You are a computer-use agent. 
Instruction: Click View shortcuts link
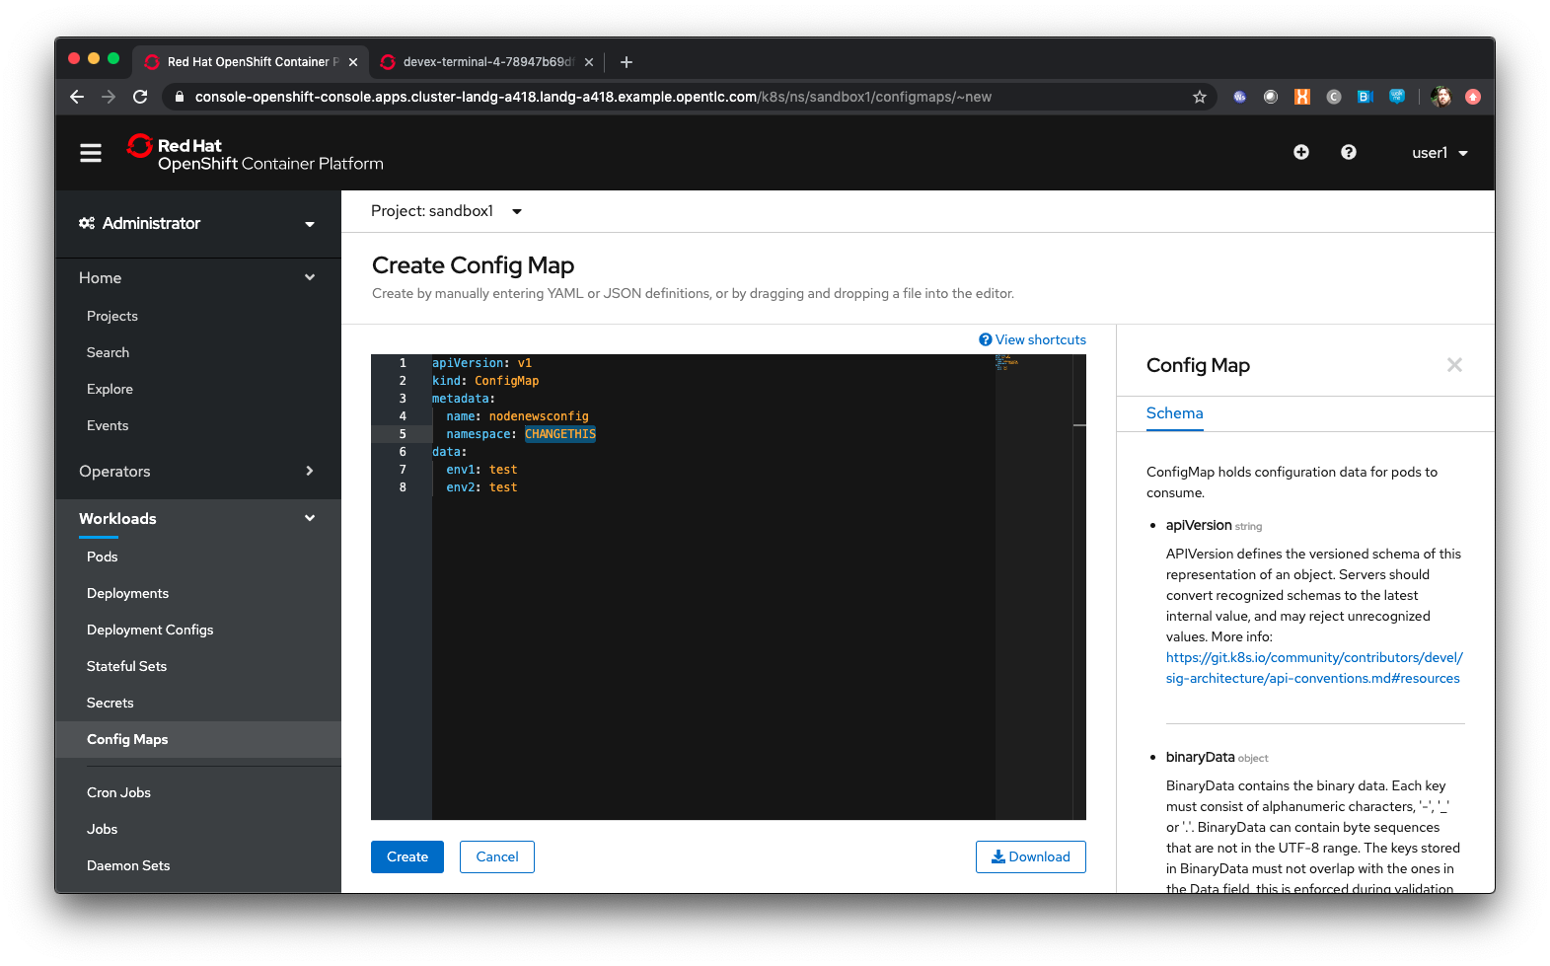[1032, 339]
